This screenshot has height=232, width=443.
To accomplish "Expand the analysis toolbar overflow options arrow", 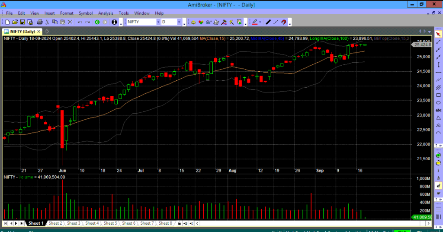I will pyautogui.click(x=246, y=23).
